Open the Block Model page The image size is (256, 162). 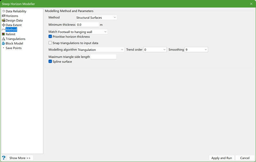(14, 43)
